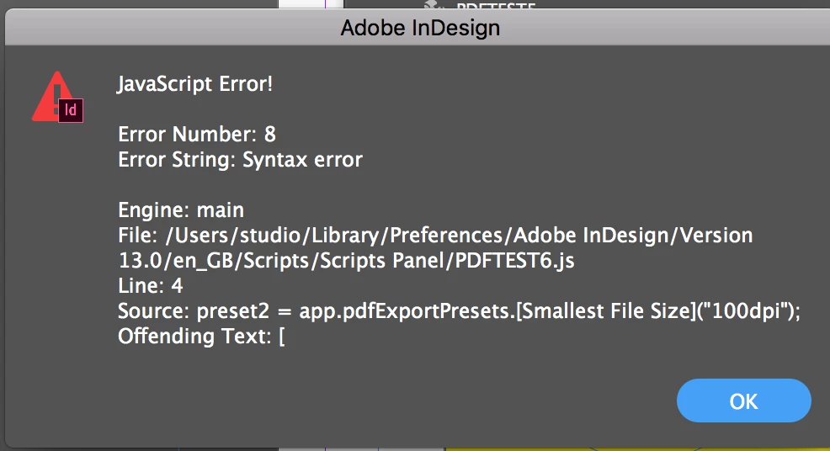Click the "100dpi" string in source

pos(746,310)
